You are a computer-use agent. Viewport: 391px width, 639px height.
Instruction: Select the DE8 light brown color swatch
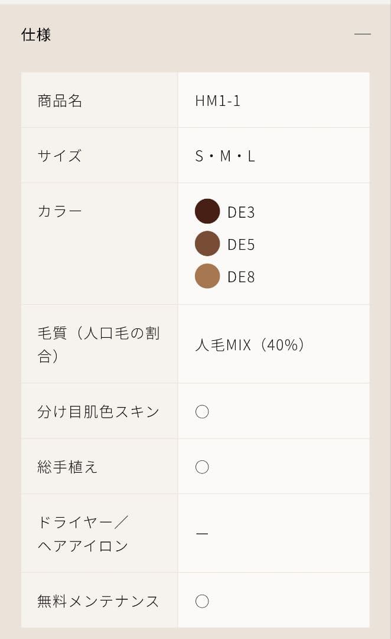[207, 276]
